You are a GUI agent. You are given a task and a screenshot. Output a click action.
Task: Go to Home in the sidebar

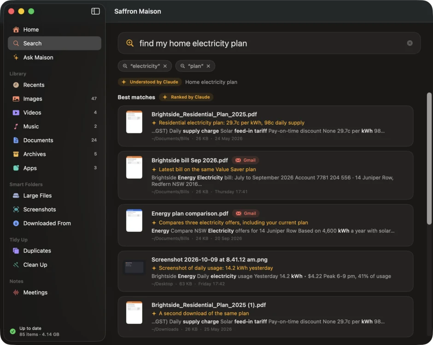(x=54, y=29)
